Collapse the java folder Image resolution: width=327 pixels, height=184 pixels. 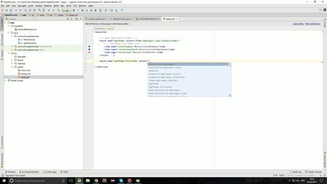click(x=9, y=33)
